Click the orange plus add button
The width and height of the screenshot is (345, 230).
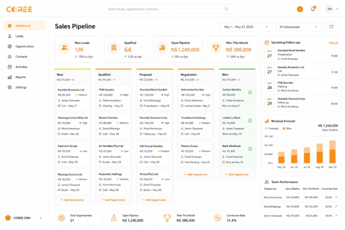(299, 9)
